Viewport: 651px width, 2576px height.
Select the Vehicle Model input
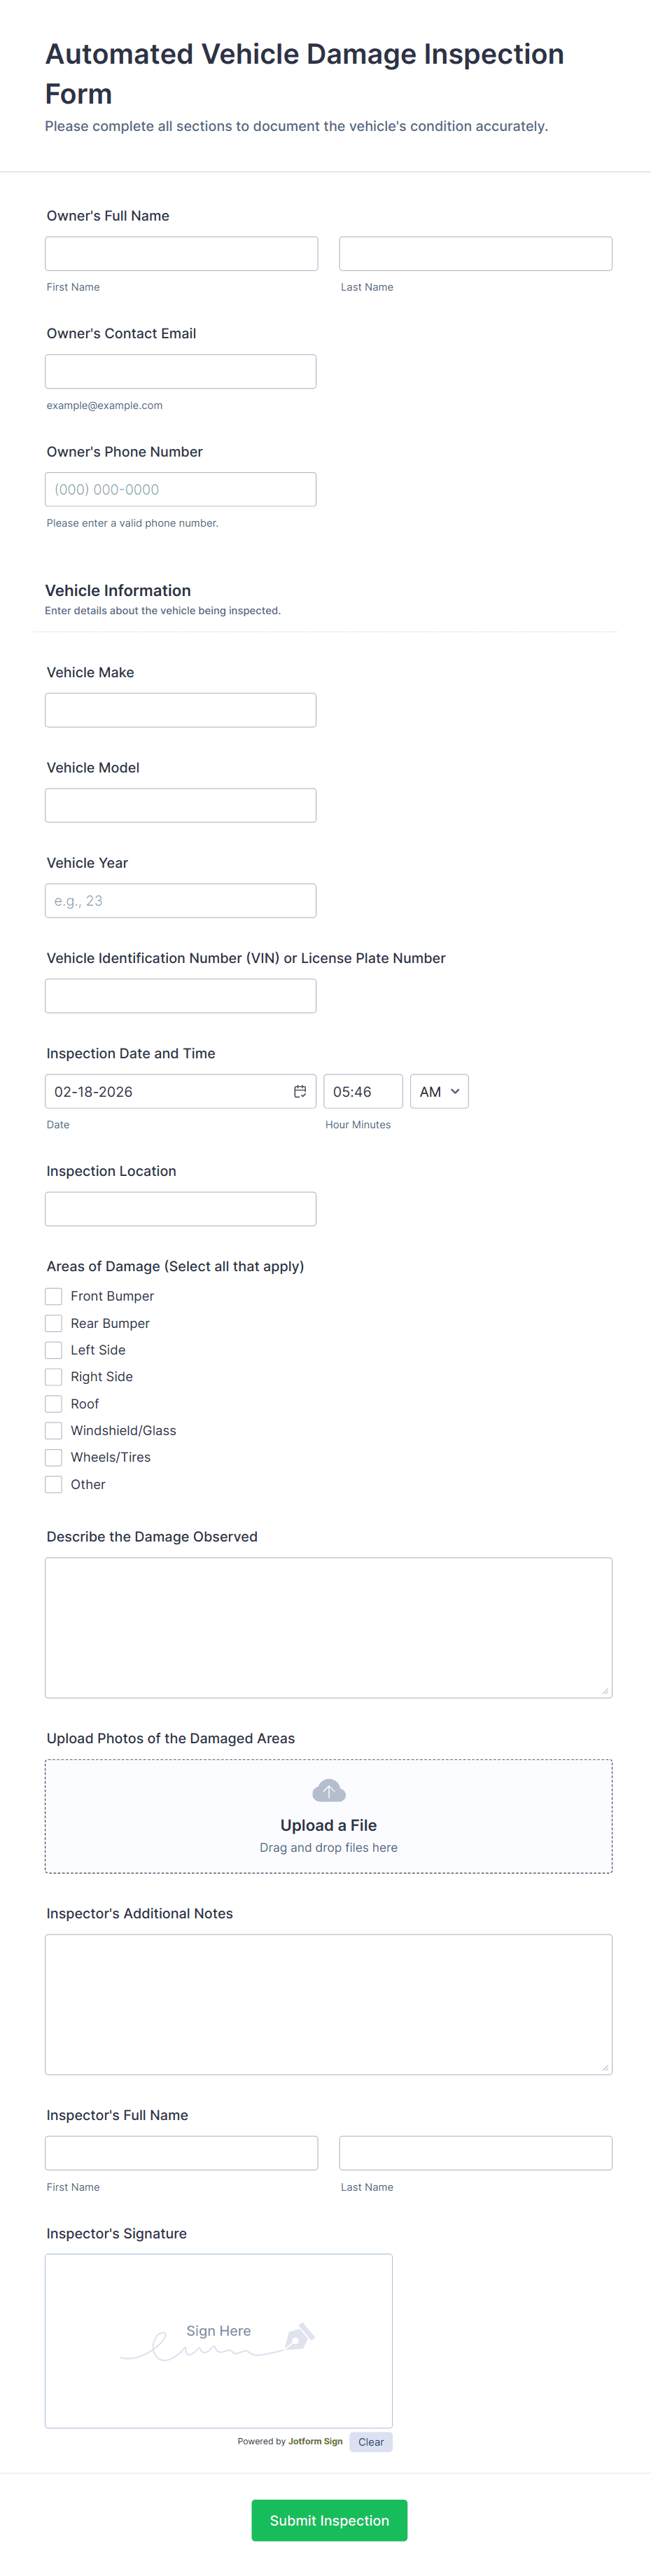[181, 805]
